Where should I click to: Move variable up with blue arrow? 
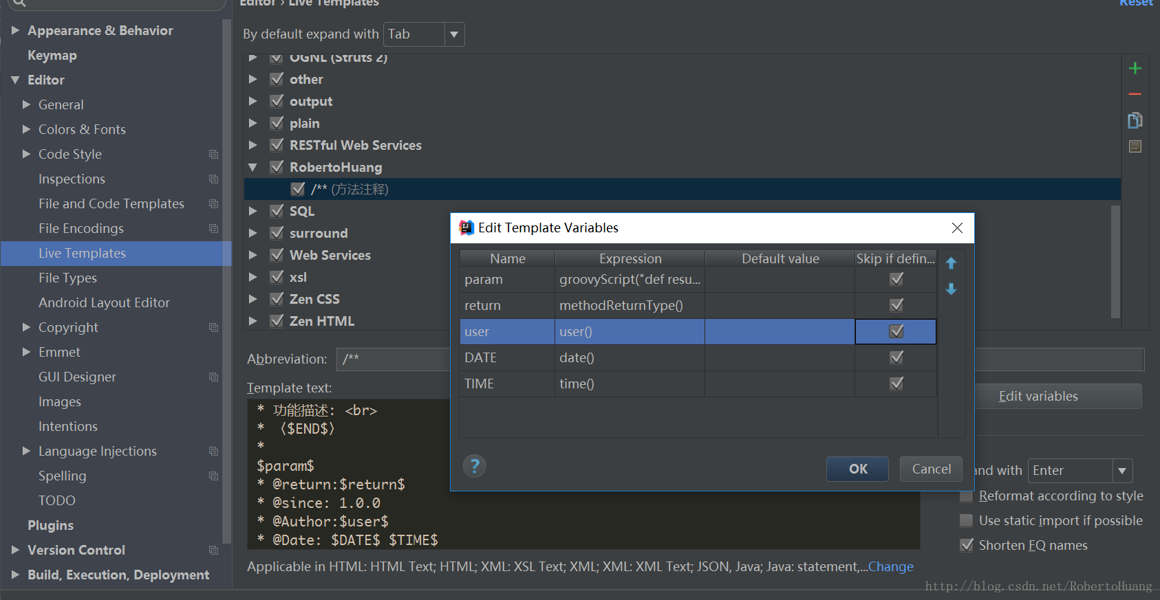click(x=952, y=263)
